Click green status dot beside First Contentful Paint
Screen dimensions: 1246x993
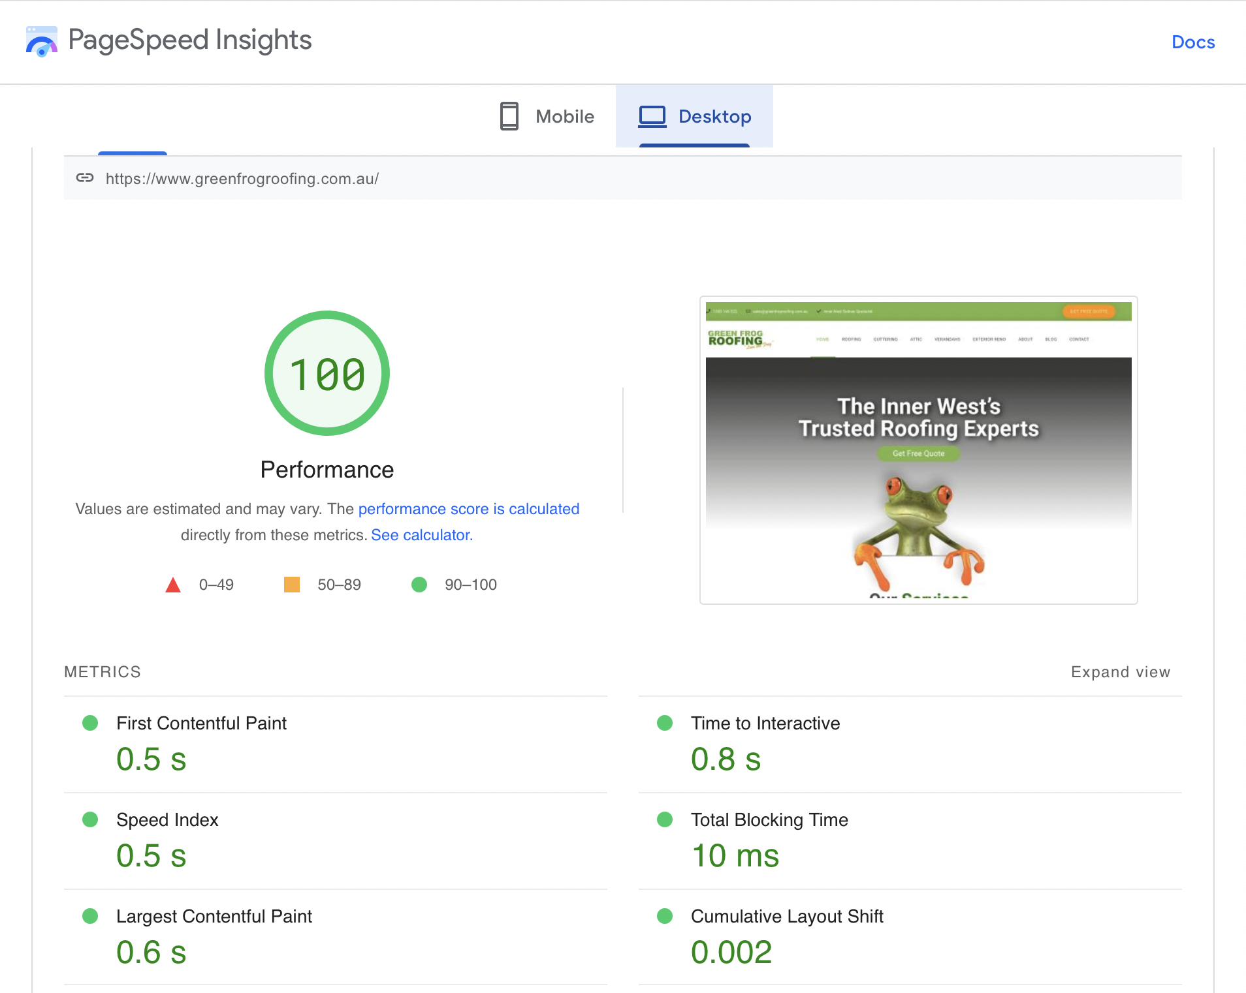[x=90, y=723]
